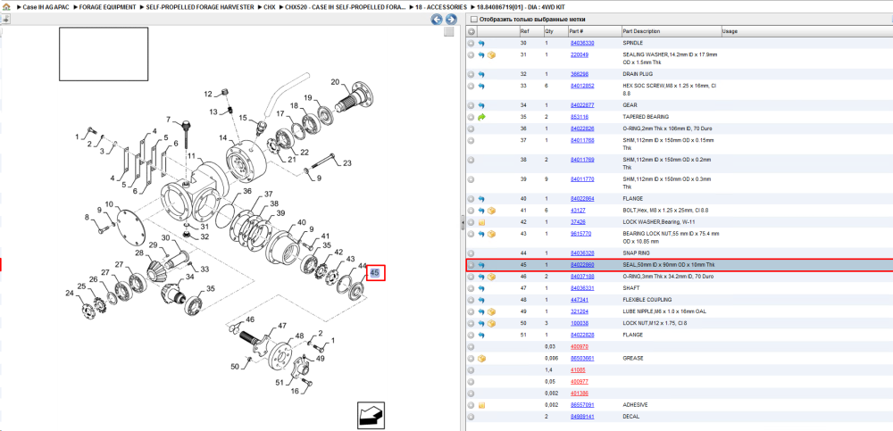Add GEAR row using its plus icon
Image resolution: width=893 pixels, height=431 pixels.
[x=471, y=105]
